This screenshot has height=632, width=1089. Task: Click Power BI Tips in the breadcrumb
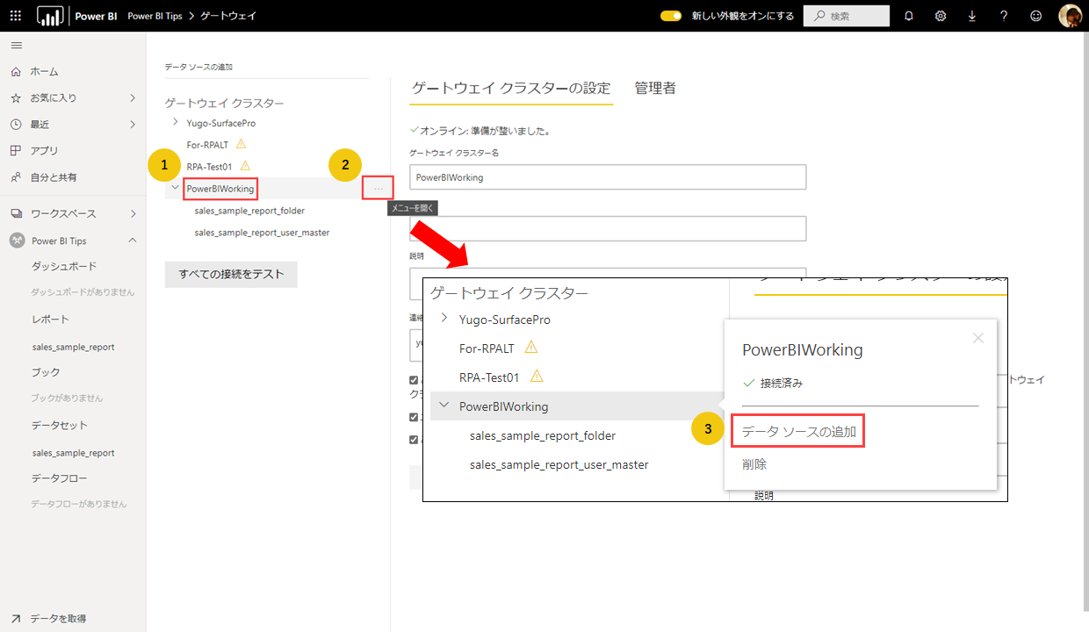click(x=155, y=16)
